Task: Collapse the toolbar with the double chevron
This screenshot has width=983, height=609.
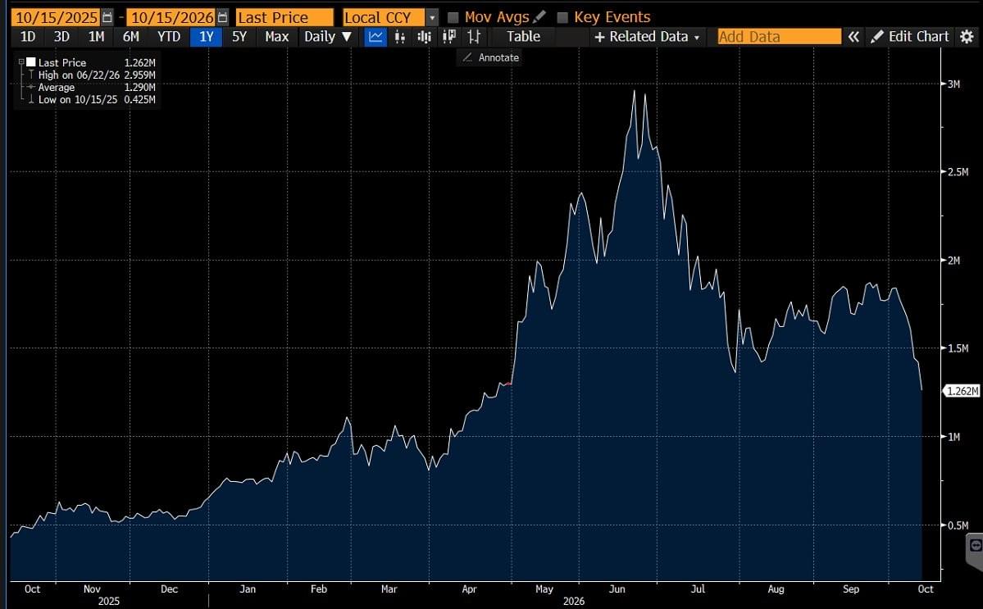Action: pos(853,37)
